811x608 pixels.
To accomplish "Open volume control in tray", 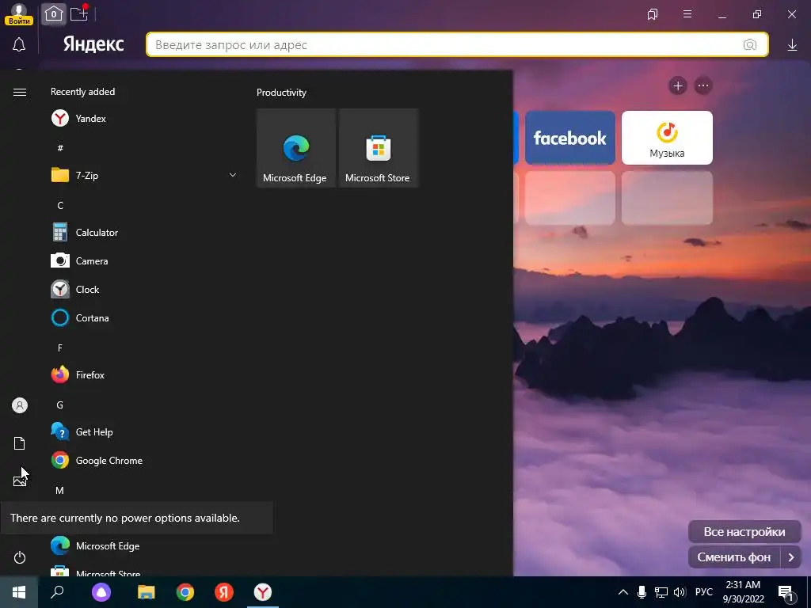I will 680,592.
